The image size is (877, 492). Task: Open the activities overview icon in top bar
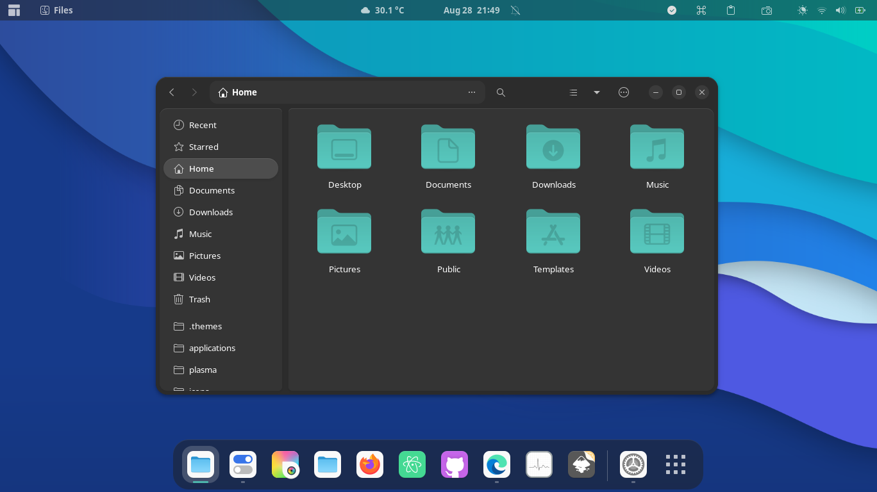coord(14,10)
